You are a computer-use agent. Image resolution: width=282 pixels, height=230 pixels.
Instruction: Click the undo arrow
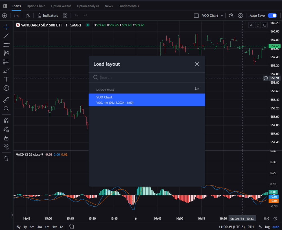[x=76, y=15]
